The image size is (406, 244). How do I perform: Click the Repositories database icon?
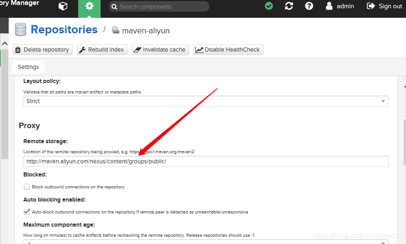click(x=21, y=30)
